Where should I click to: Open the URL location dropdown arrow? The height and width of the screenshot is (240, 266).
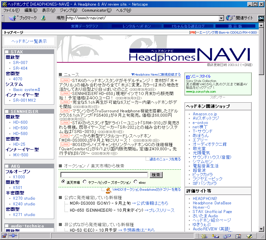[x=221, y=18]
